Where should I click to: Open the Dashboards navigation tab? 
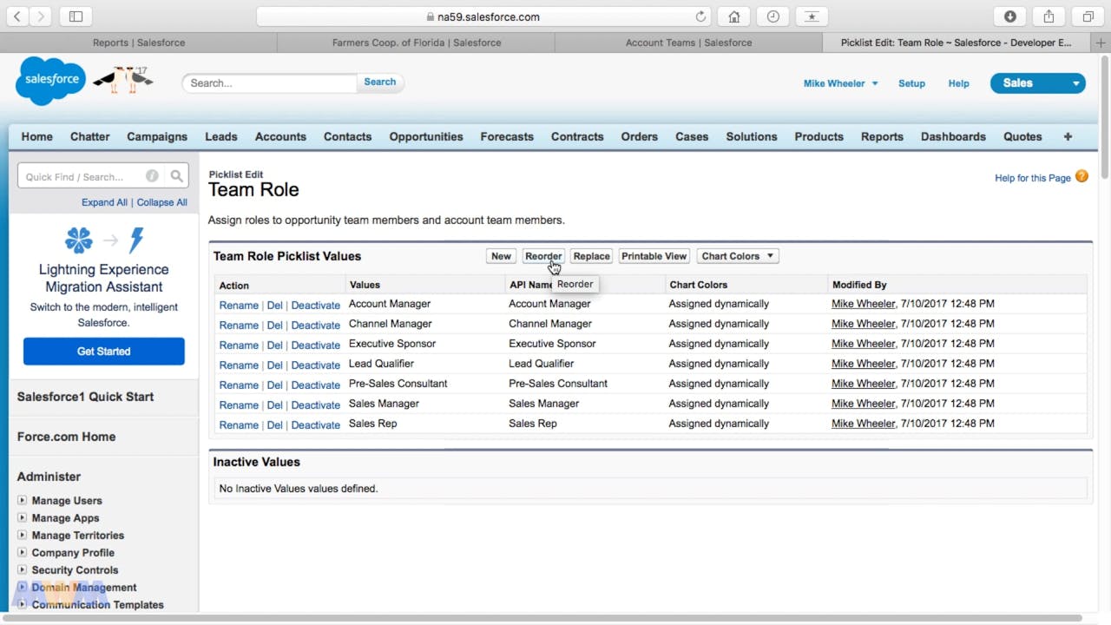point(953,136)
